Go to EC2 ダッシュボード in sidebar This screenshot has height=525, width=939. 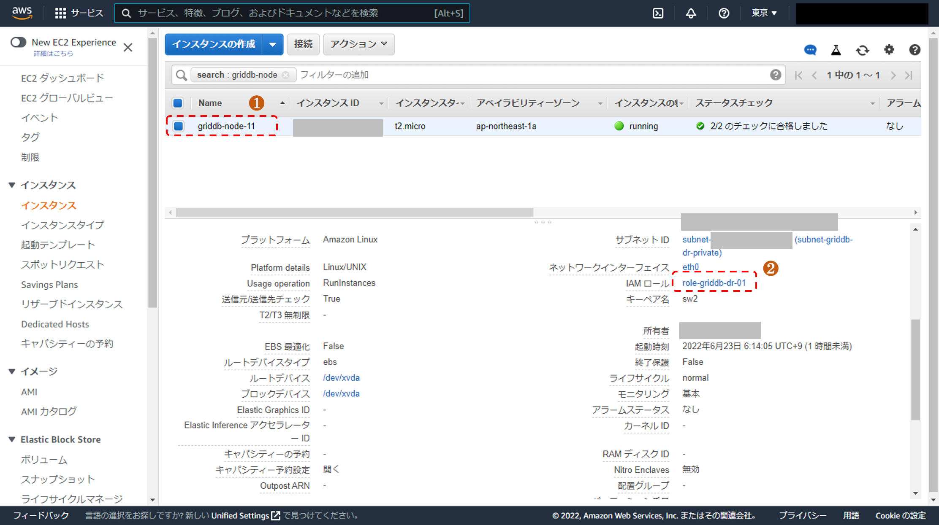click(62, 78)
